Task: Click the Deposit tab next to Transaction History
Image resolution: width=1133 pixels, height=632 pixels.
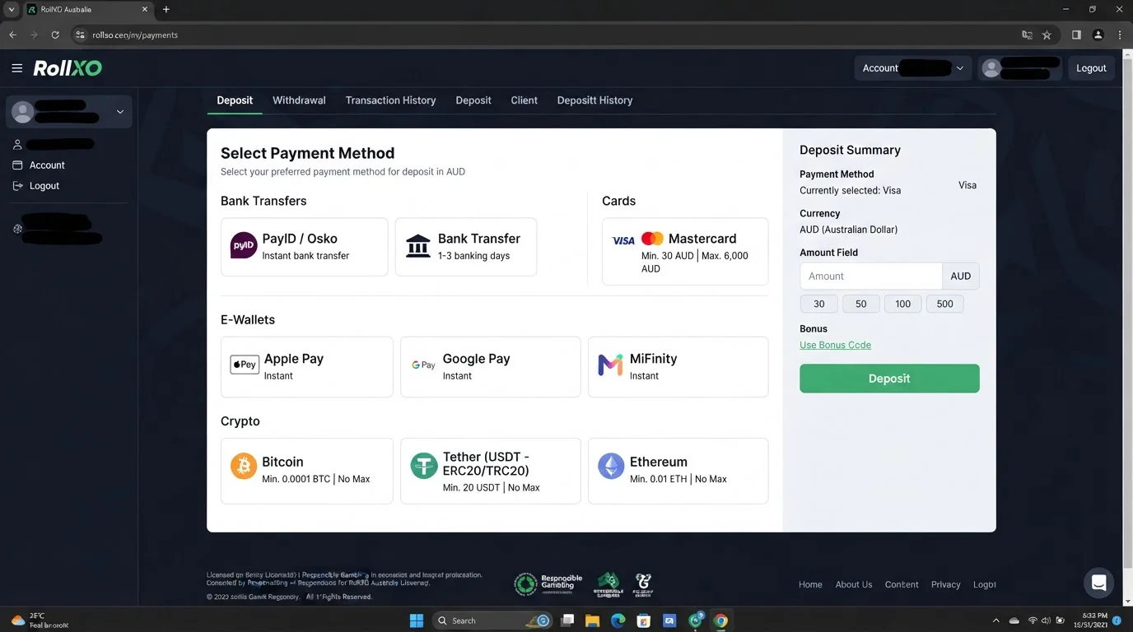Action: point(473,100)
